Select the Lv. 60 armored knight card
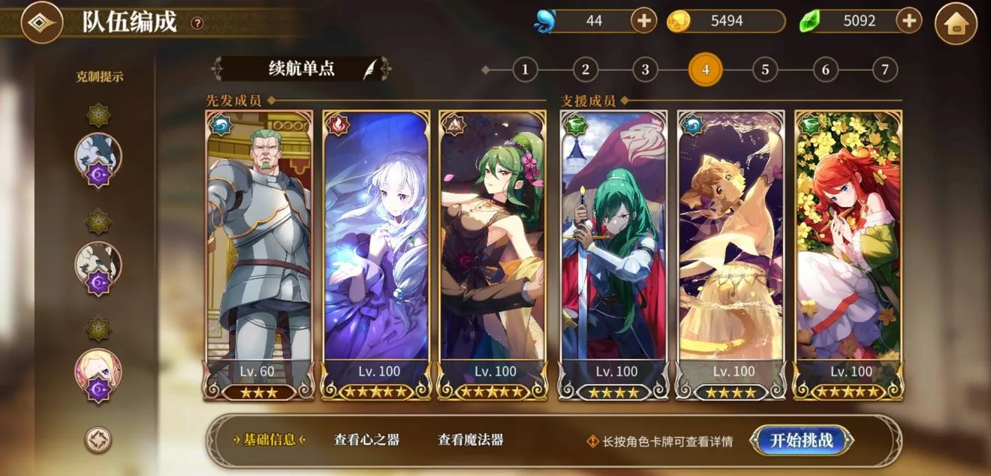 (259, 255)
